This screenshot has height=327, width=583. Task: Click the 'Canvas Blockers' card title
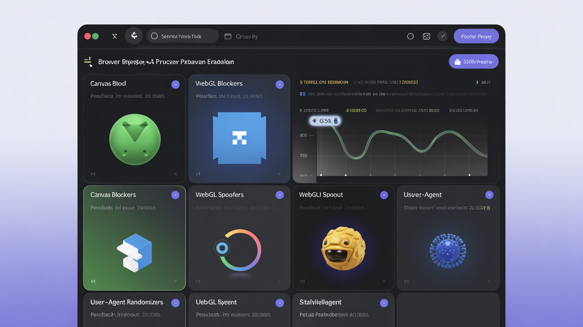(x=113, y=195)
